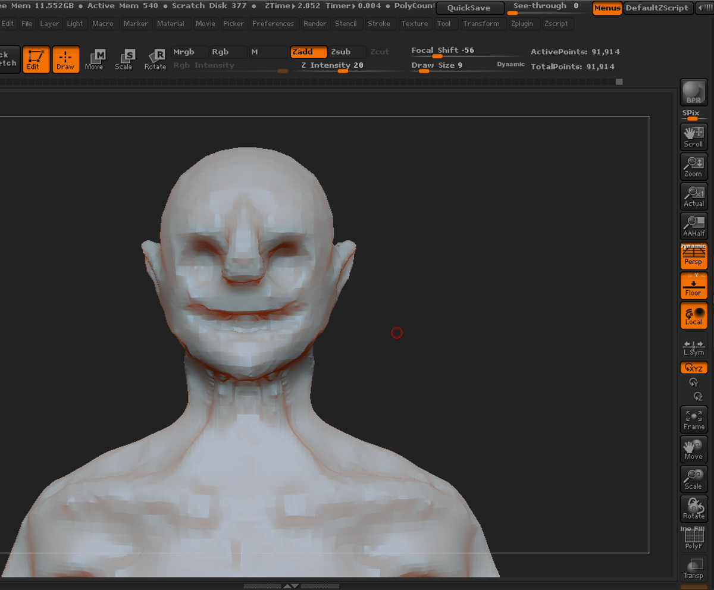
Task: Toggle the Floor grid display
Action: [694, 285]
